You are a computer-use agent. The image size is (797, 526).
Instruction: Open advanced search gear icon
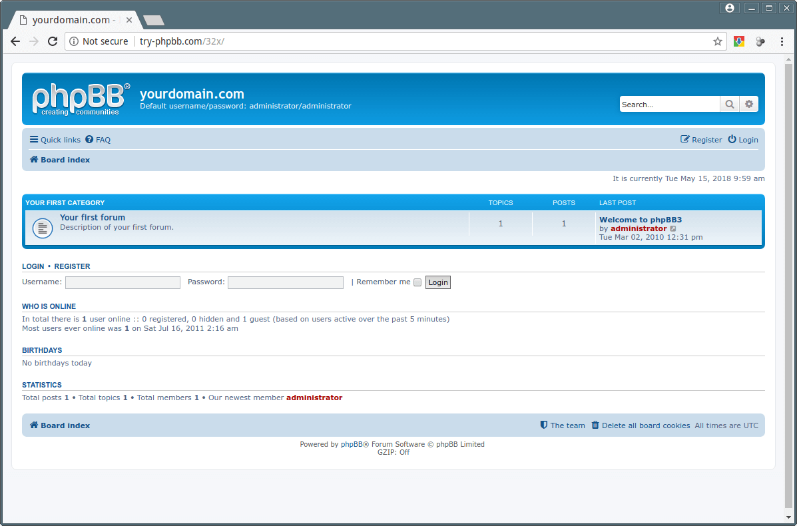749,105
